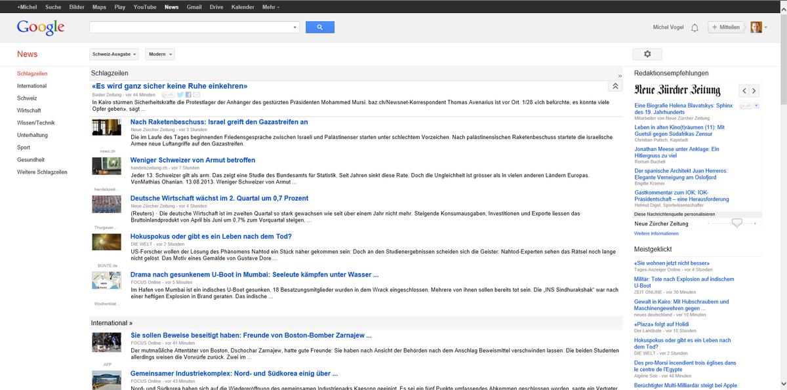Open «Plaza» folgt auf Holidi link

click(x=662, y=324)
